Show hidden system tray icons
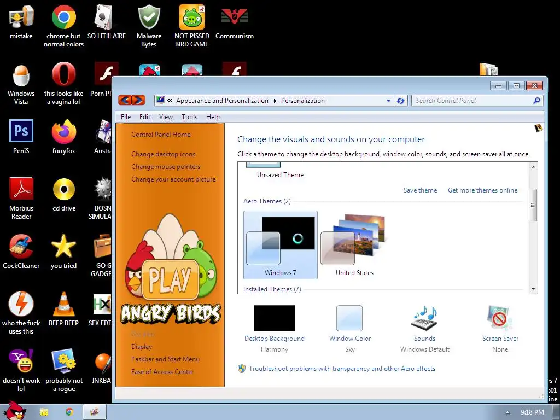The height and width of the screenshot is (420, 560). (508, 412)
